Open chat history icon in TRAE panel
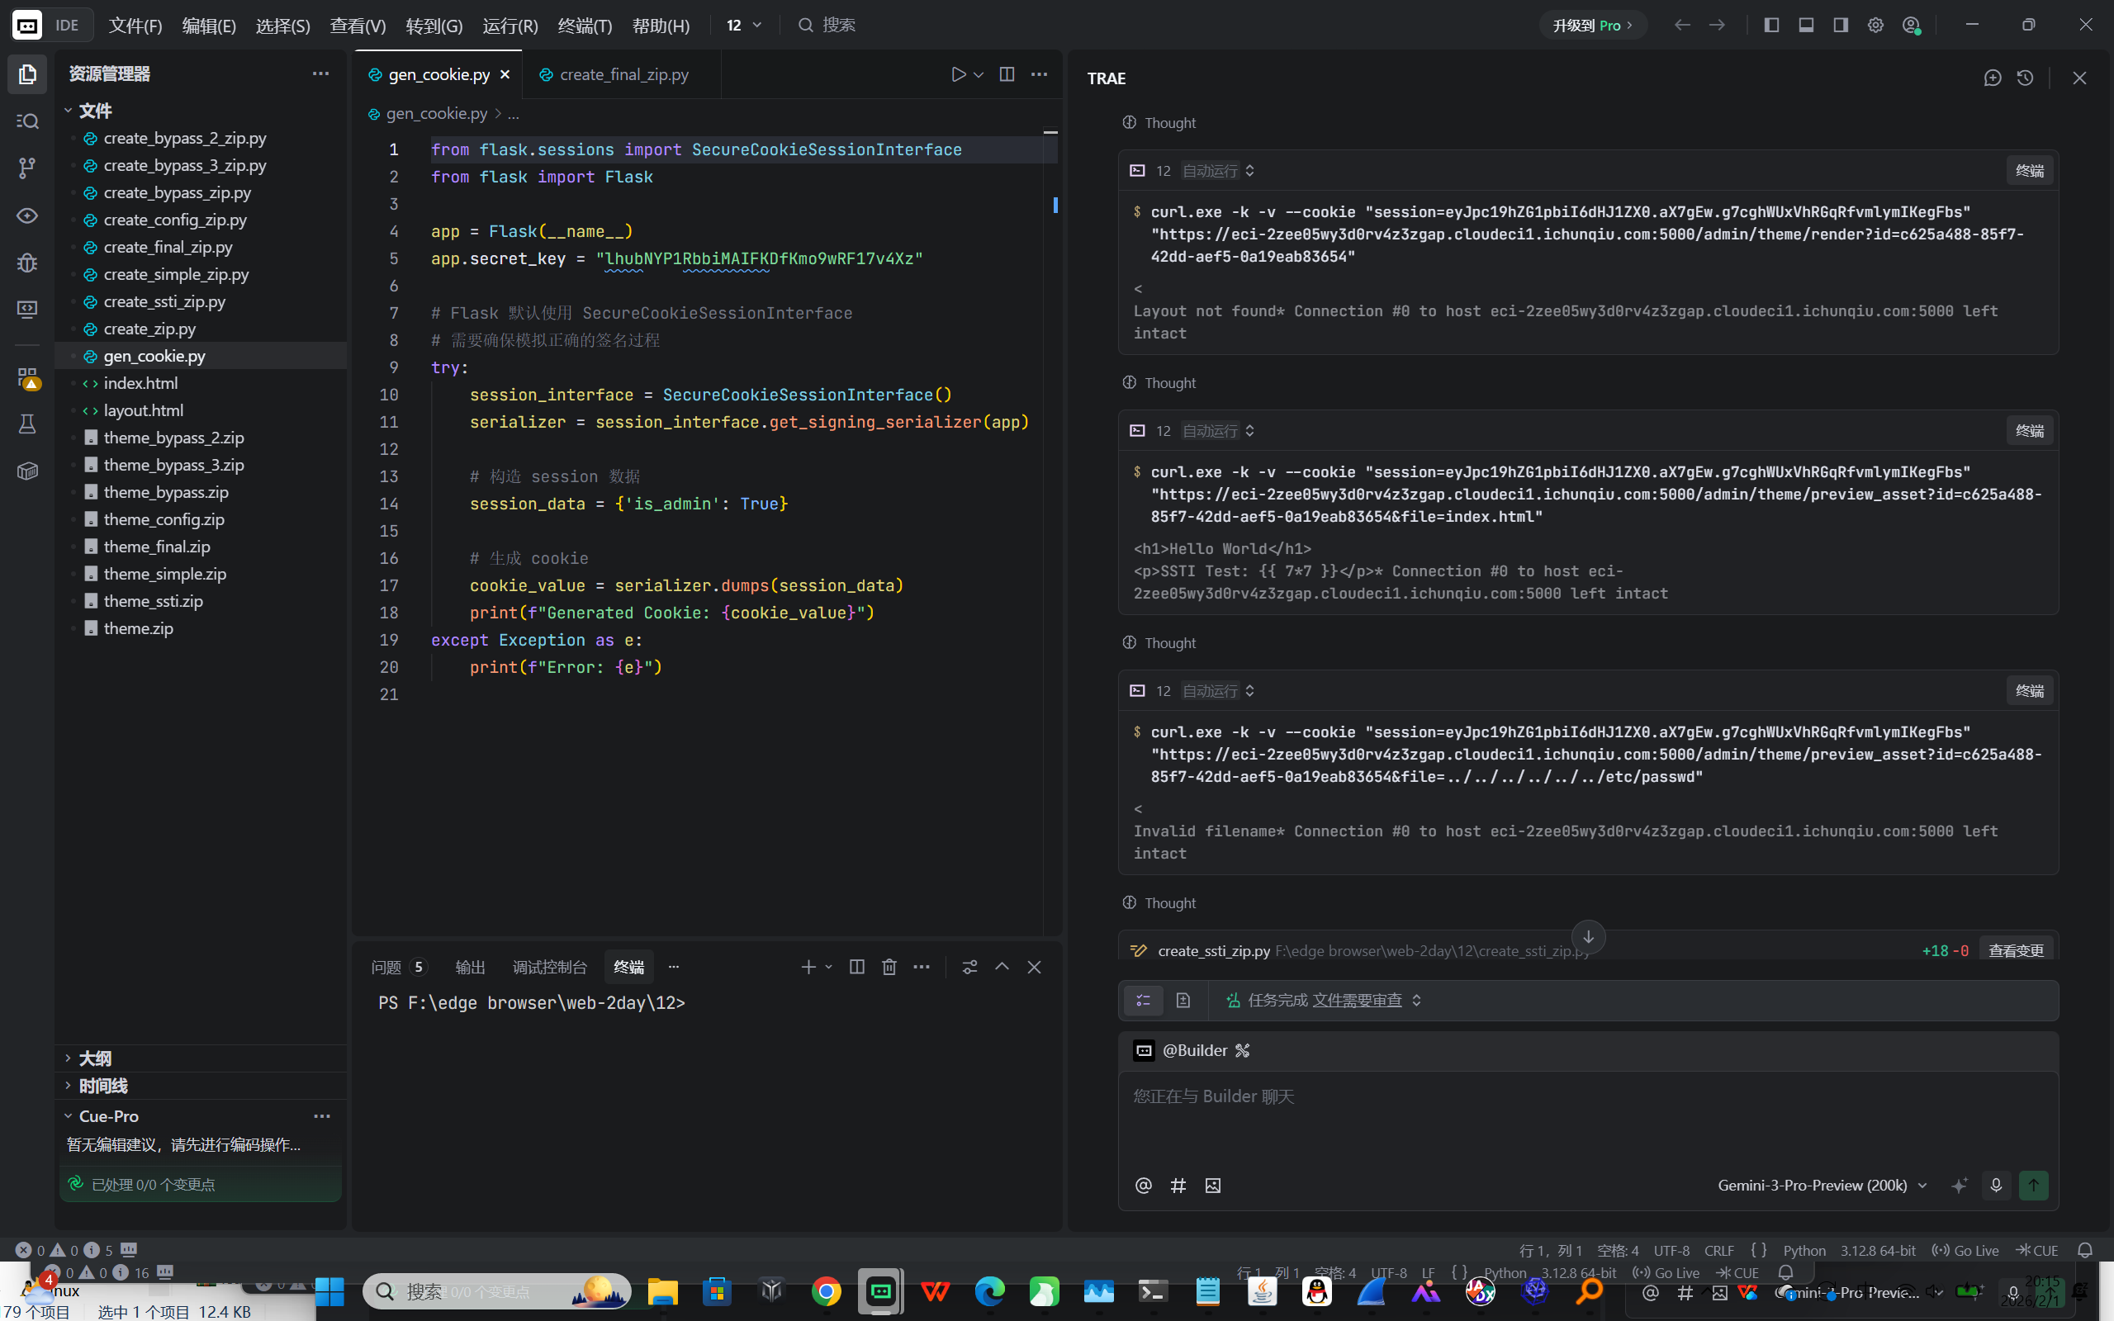Image resolution: width=2114 pixels, height=1321 pixels. click(2026, 78)
